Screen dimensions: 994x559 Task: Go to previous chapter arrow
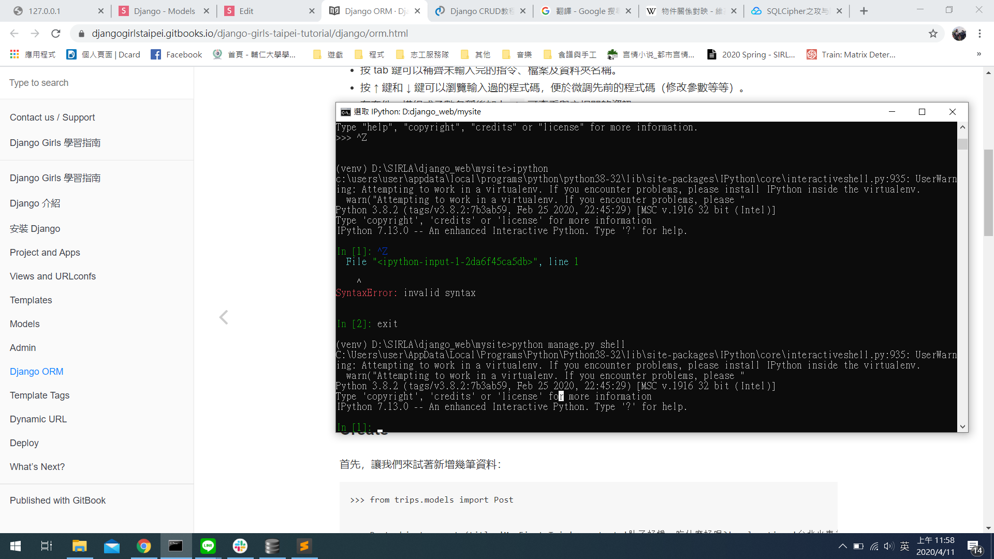pos(224,317)
